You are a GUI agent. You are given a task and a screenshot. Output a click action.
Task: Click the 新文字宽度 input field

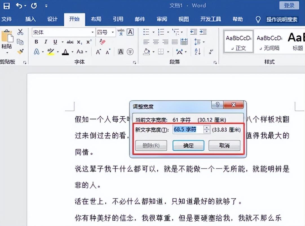(188, 129)
